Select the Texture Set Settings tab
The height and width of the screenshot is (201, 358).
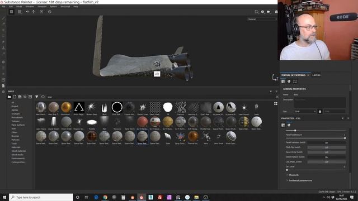click(x=293, y=75)
